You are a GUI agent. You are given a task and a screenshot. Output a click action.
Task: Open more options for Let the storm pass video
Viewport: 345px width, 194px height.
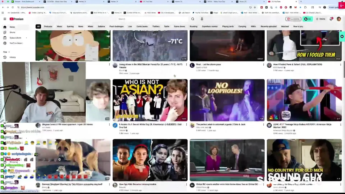tap(263, 65)
